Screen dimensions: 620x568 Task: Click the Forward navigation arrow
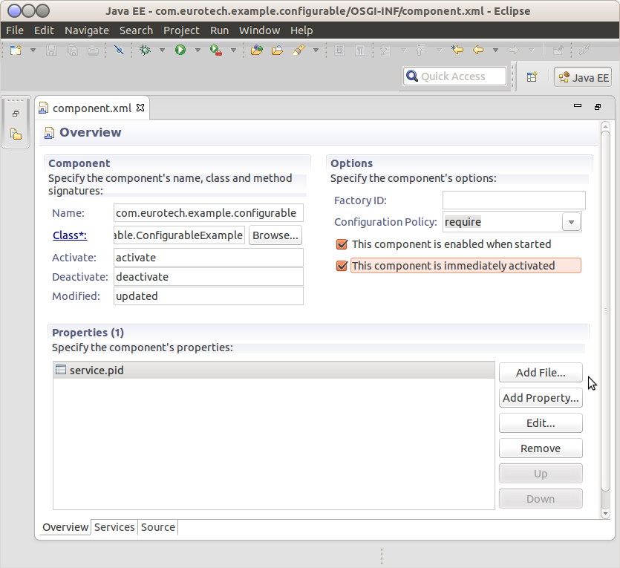[x=514, y=50]
